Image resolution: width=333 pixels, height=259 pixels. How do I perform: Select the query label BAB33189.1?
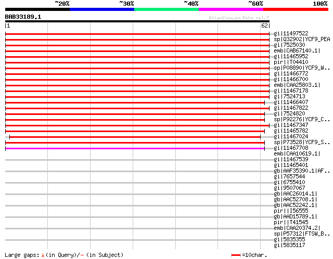click(23, 17)
